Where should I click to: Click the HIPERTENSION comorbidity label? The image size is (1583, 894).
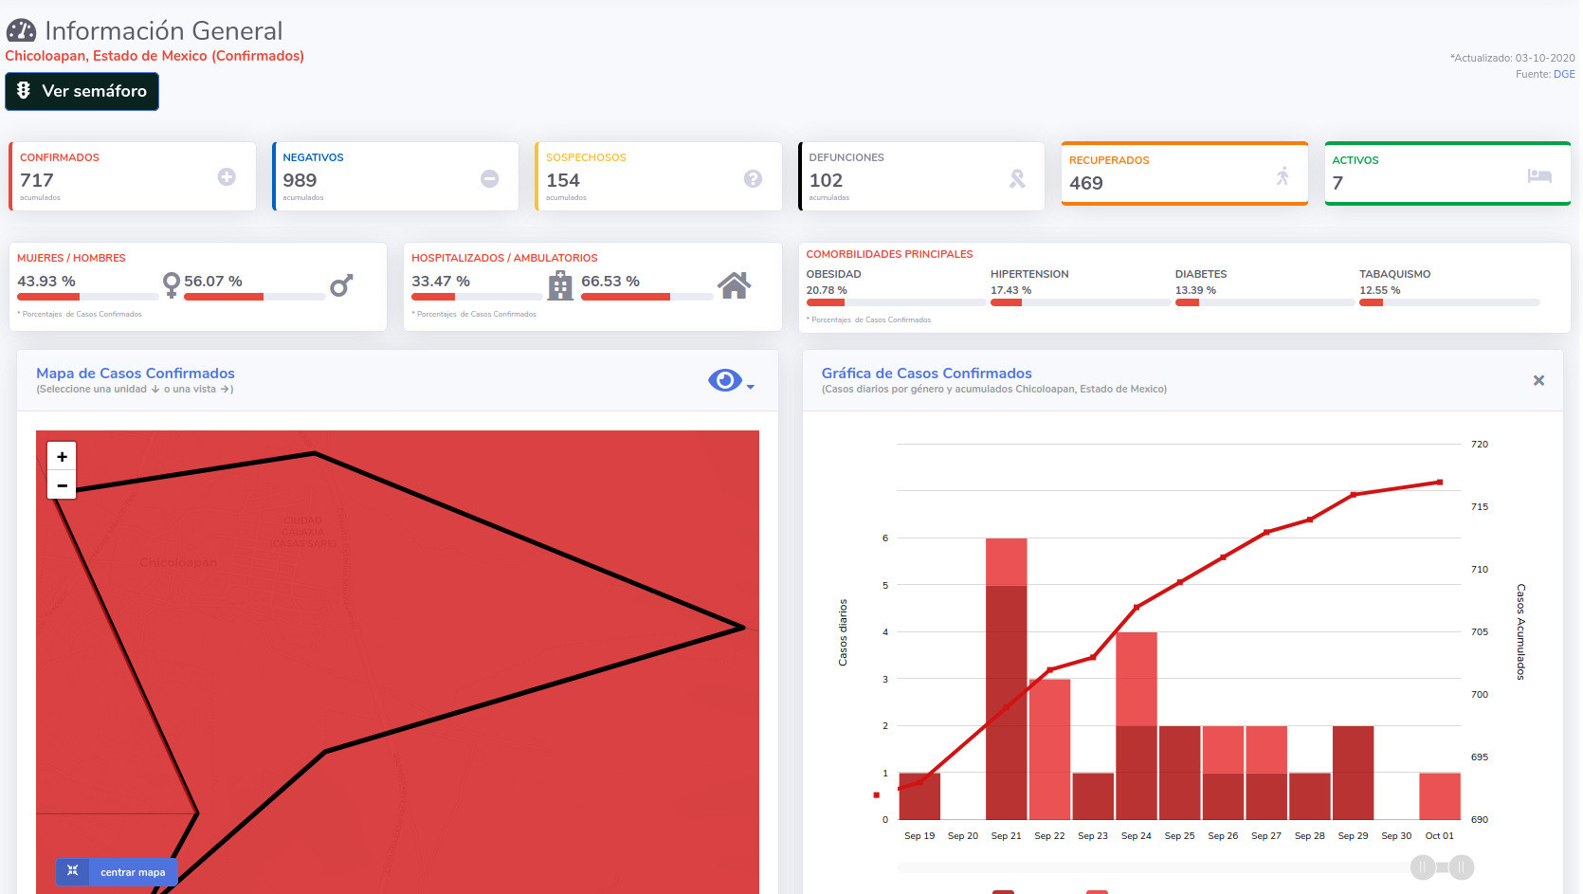click(x=1029, y=274)
